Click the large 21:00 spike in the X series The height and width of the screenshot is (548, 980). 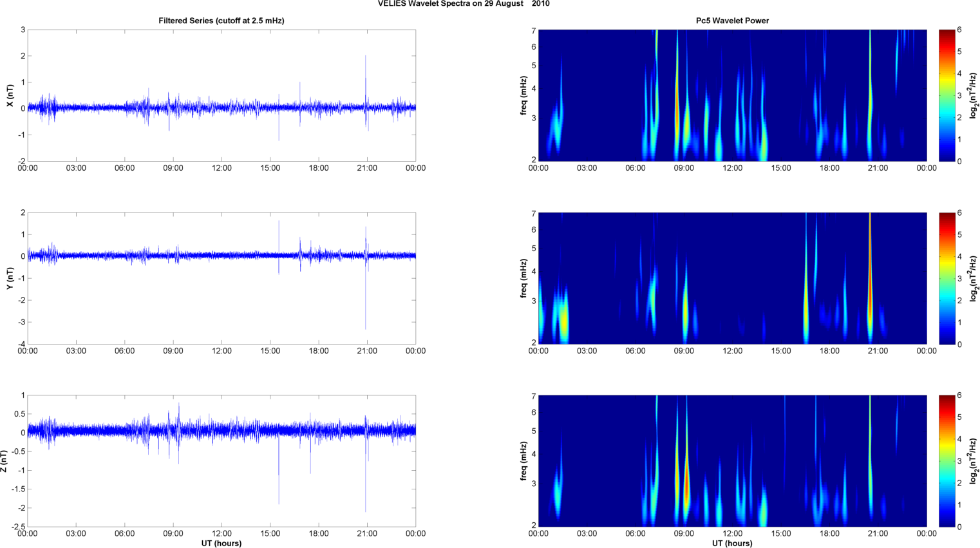pyautogui.click(x=366, y=90)
